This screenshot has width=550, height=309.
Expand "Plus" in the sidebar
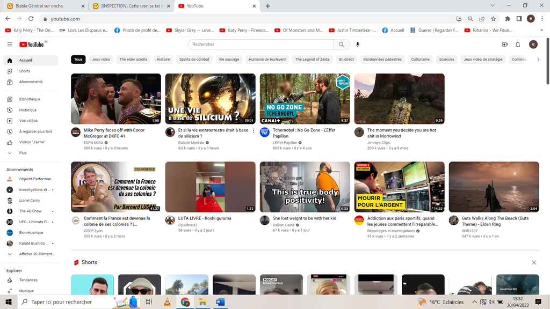coord(23,153)
